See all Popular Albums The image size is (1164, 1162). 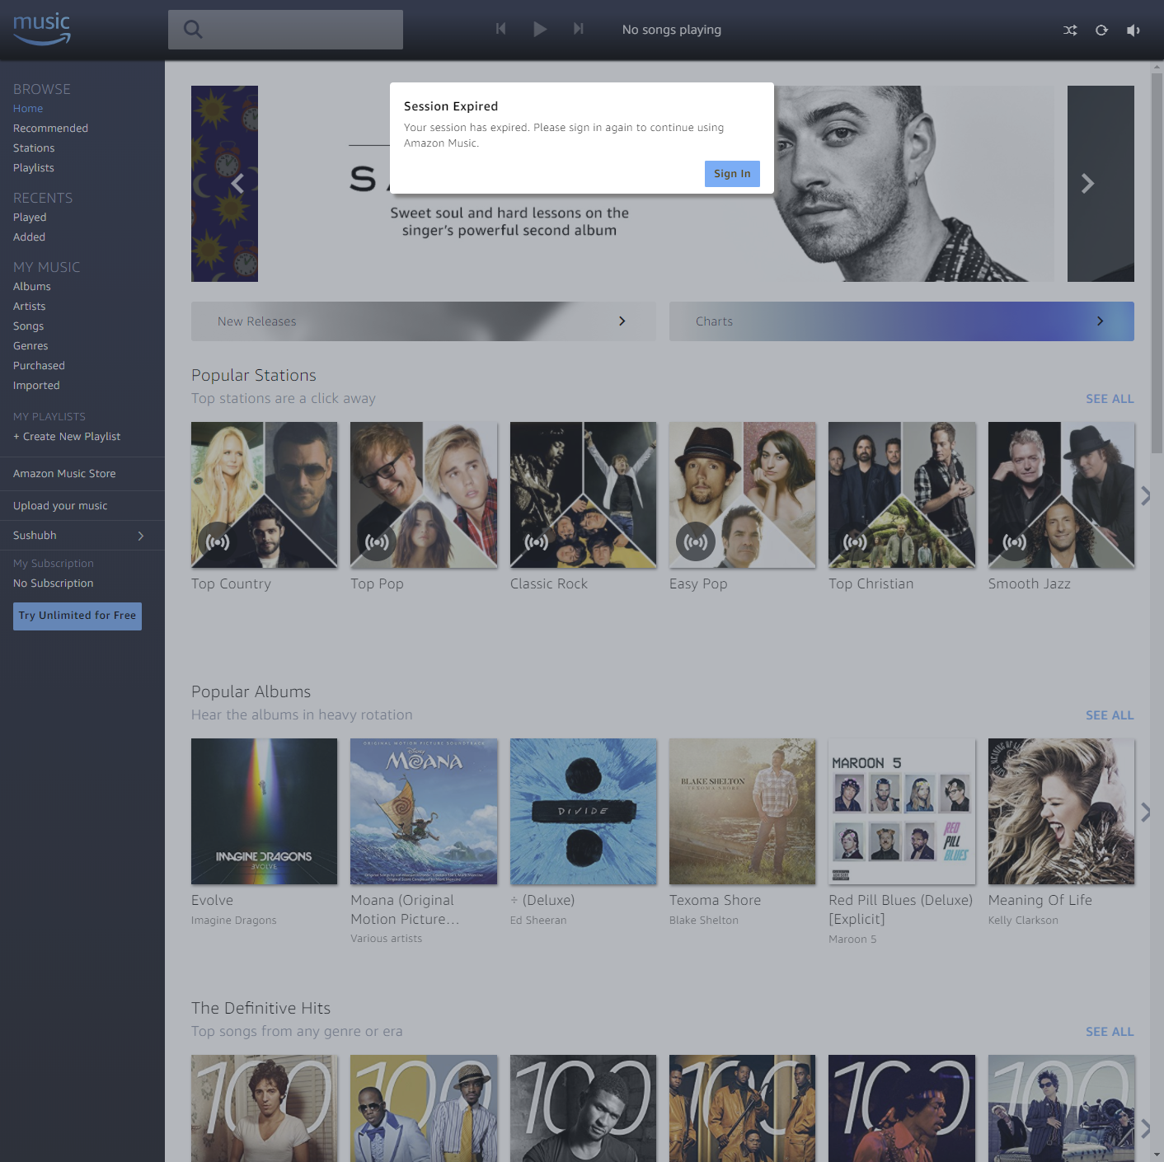1110,715
